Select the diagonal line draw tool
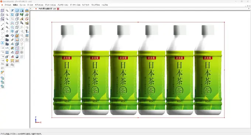251x135 pixels. 2,24
